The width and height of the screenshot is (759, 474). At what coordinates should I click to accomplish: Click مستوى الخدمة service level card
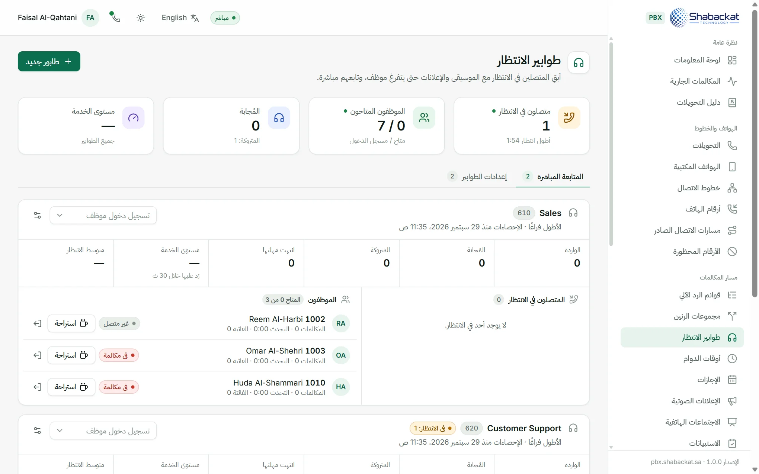click(86, 126)
